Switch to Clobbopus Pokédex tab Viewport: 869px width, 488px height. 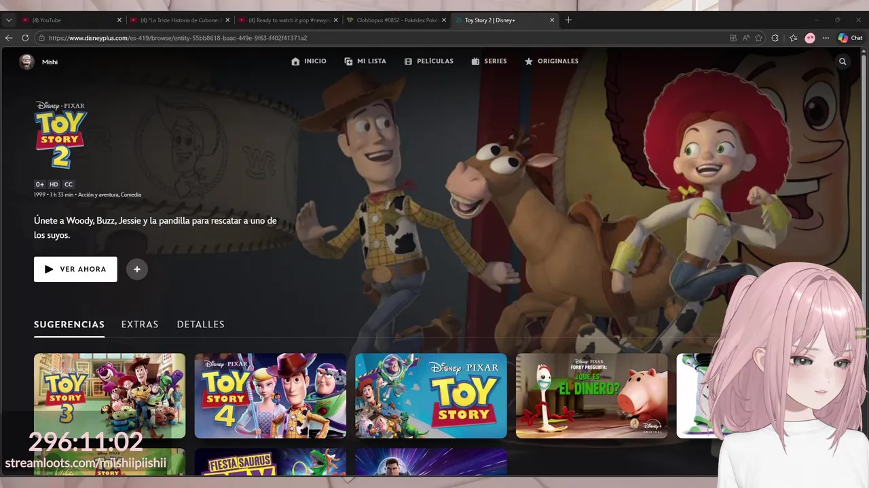pos(397,20)
